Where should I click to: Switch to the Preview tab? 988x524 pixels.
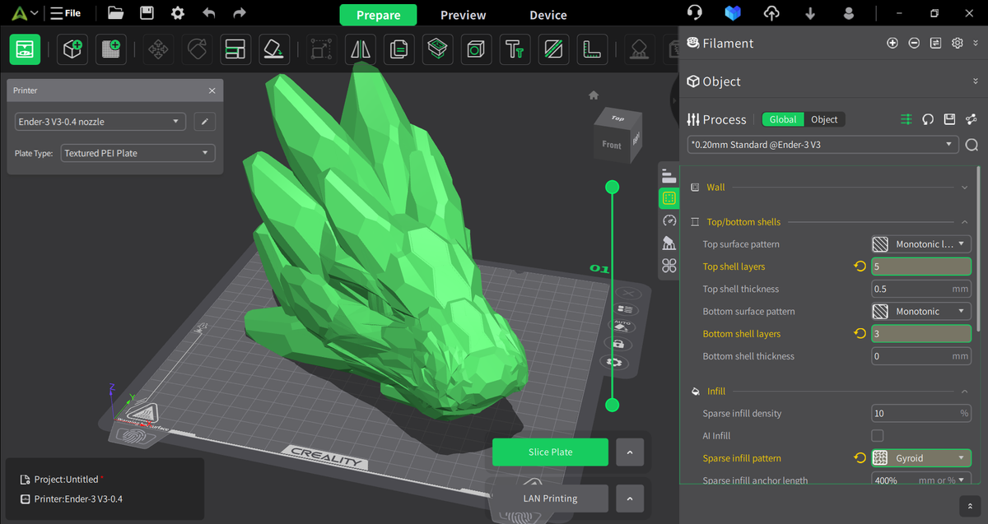click(x=462, y=14)
